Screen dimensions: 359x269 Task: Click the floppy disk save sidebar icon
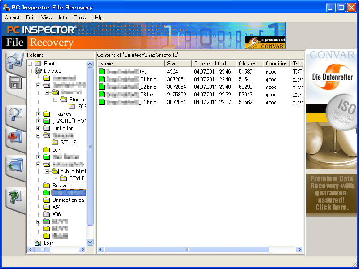[x=16, y=83]
